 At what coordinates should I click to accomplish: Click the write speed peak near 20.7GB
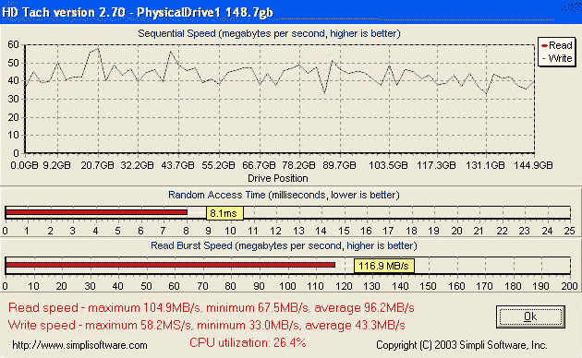coord(98,48)
